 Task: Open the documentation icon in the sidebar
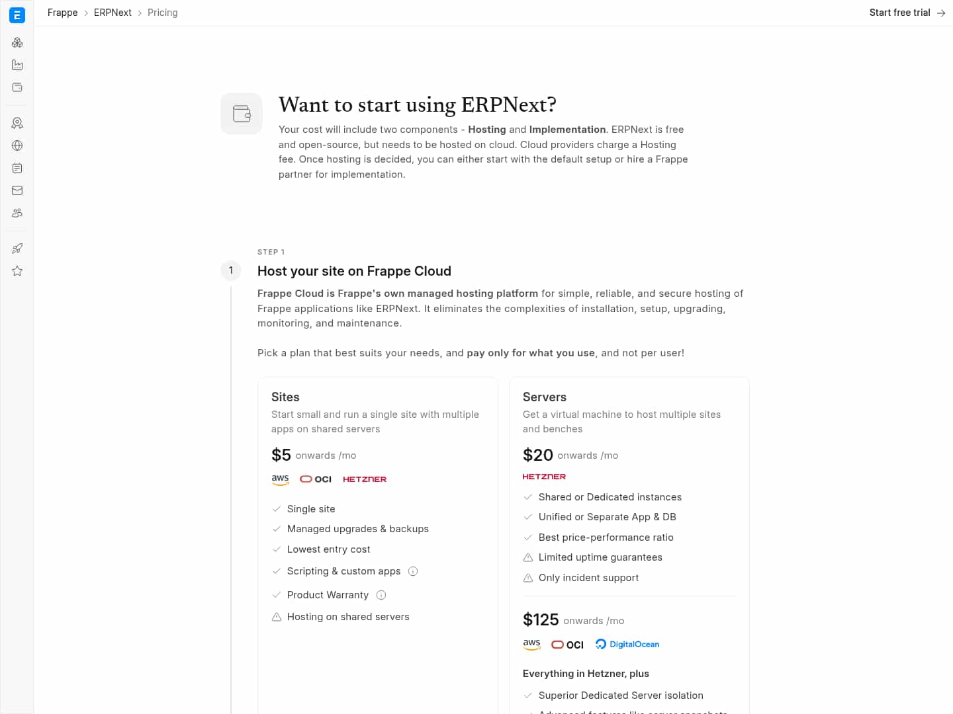tap(17, 168)
